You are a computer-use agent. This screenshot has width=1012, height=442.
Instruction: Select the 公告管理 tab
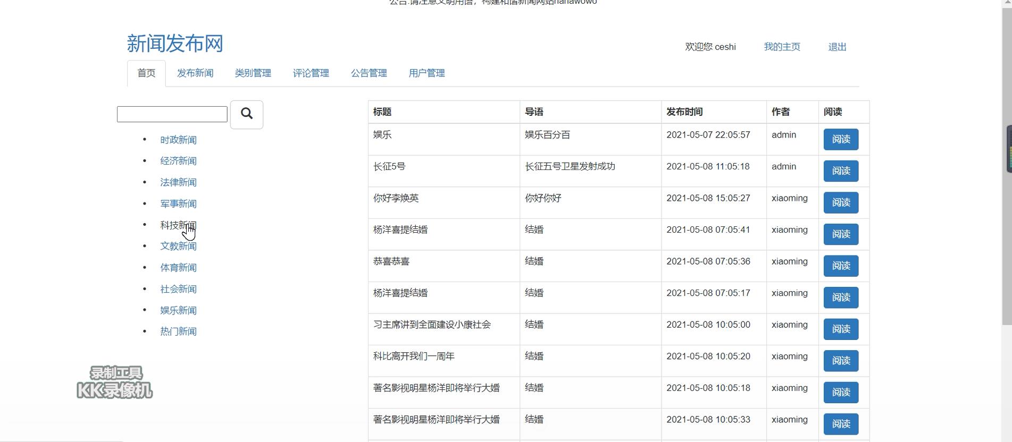(x=369, y=73)
